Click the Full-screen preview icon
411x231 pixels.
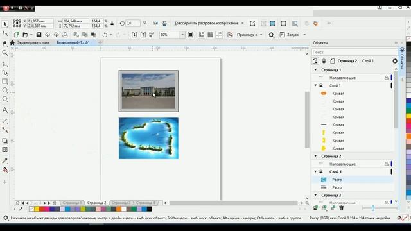[191, 35]
